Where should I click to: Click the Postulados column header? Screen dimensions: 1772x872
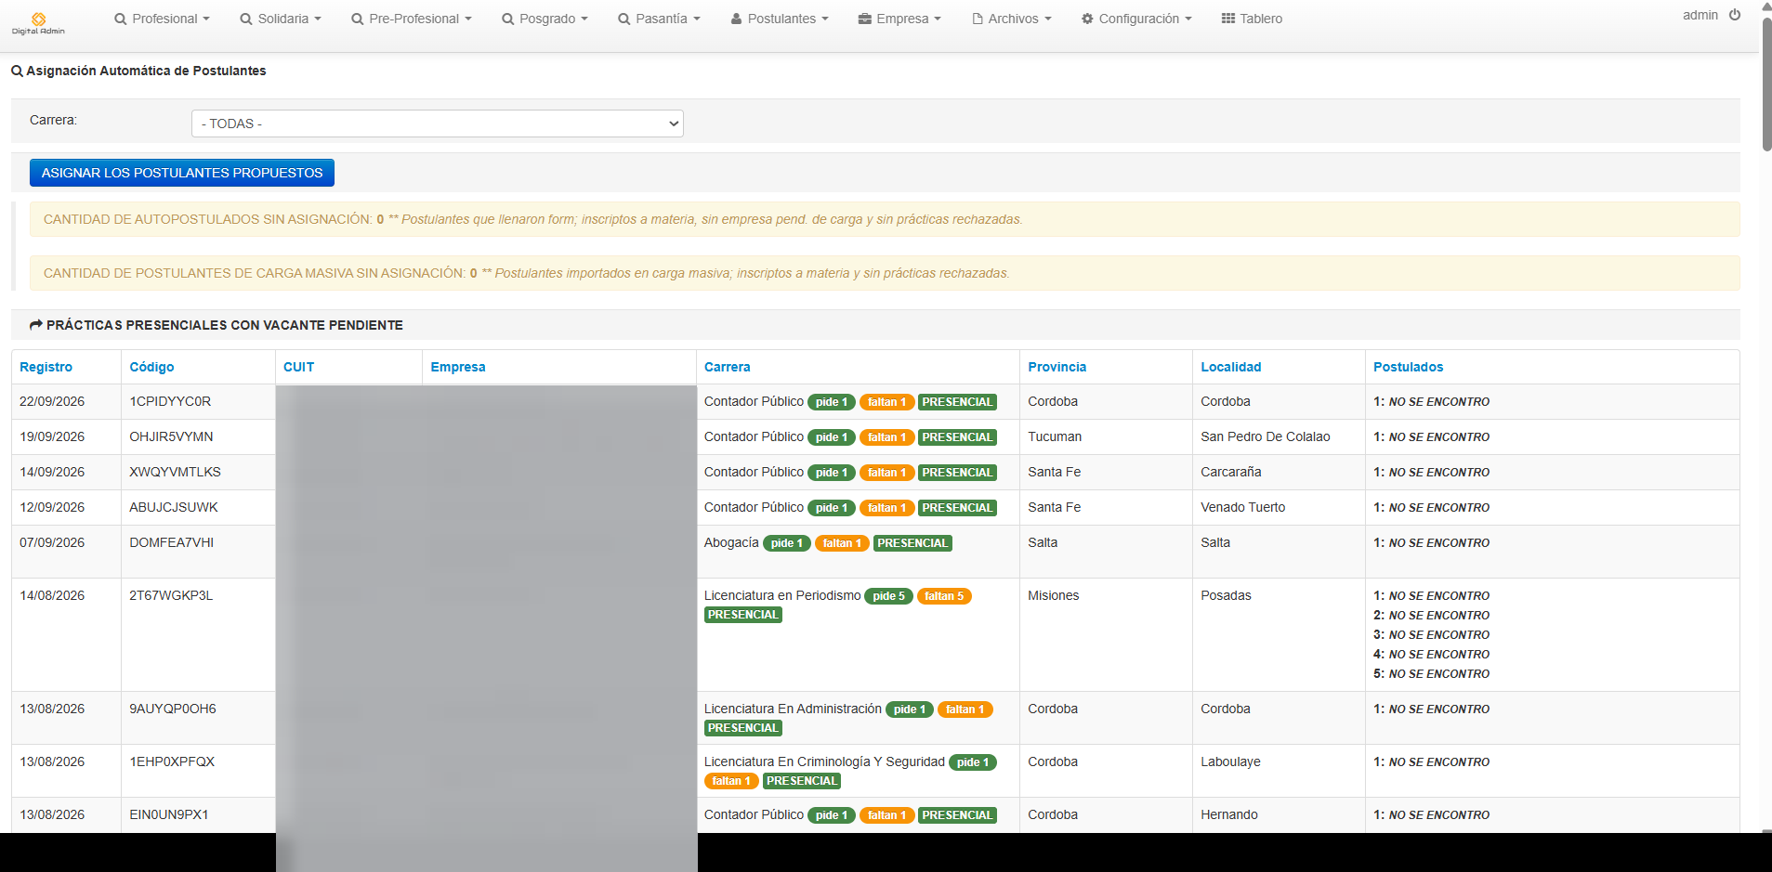1408,367
